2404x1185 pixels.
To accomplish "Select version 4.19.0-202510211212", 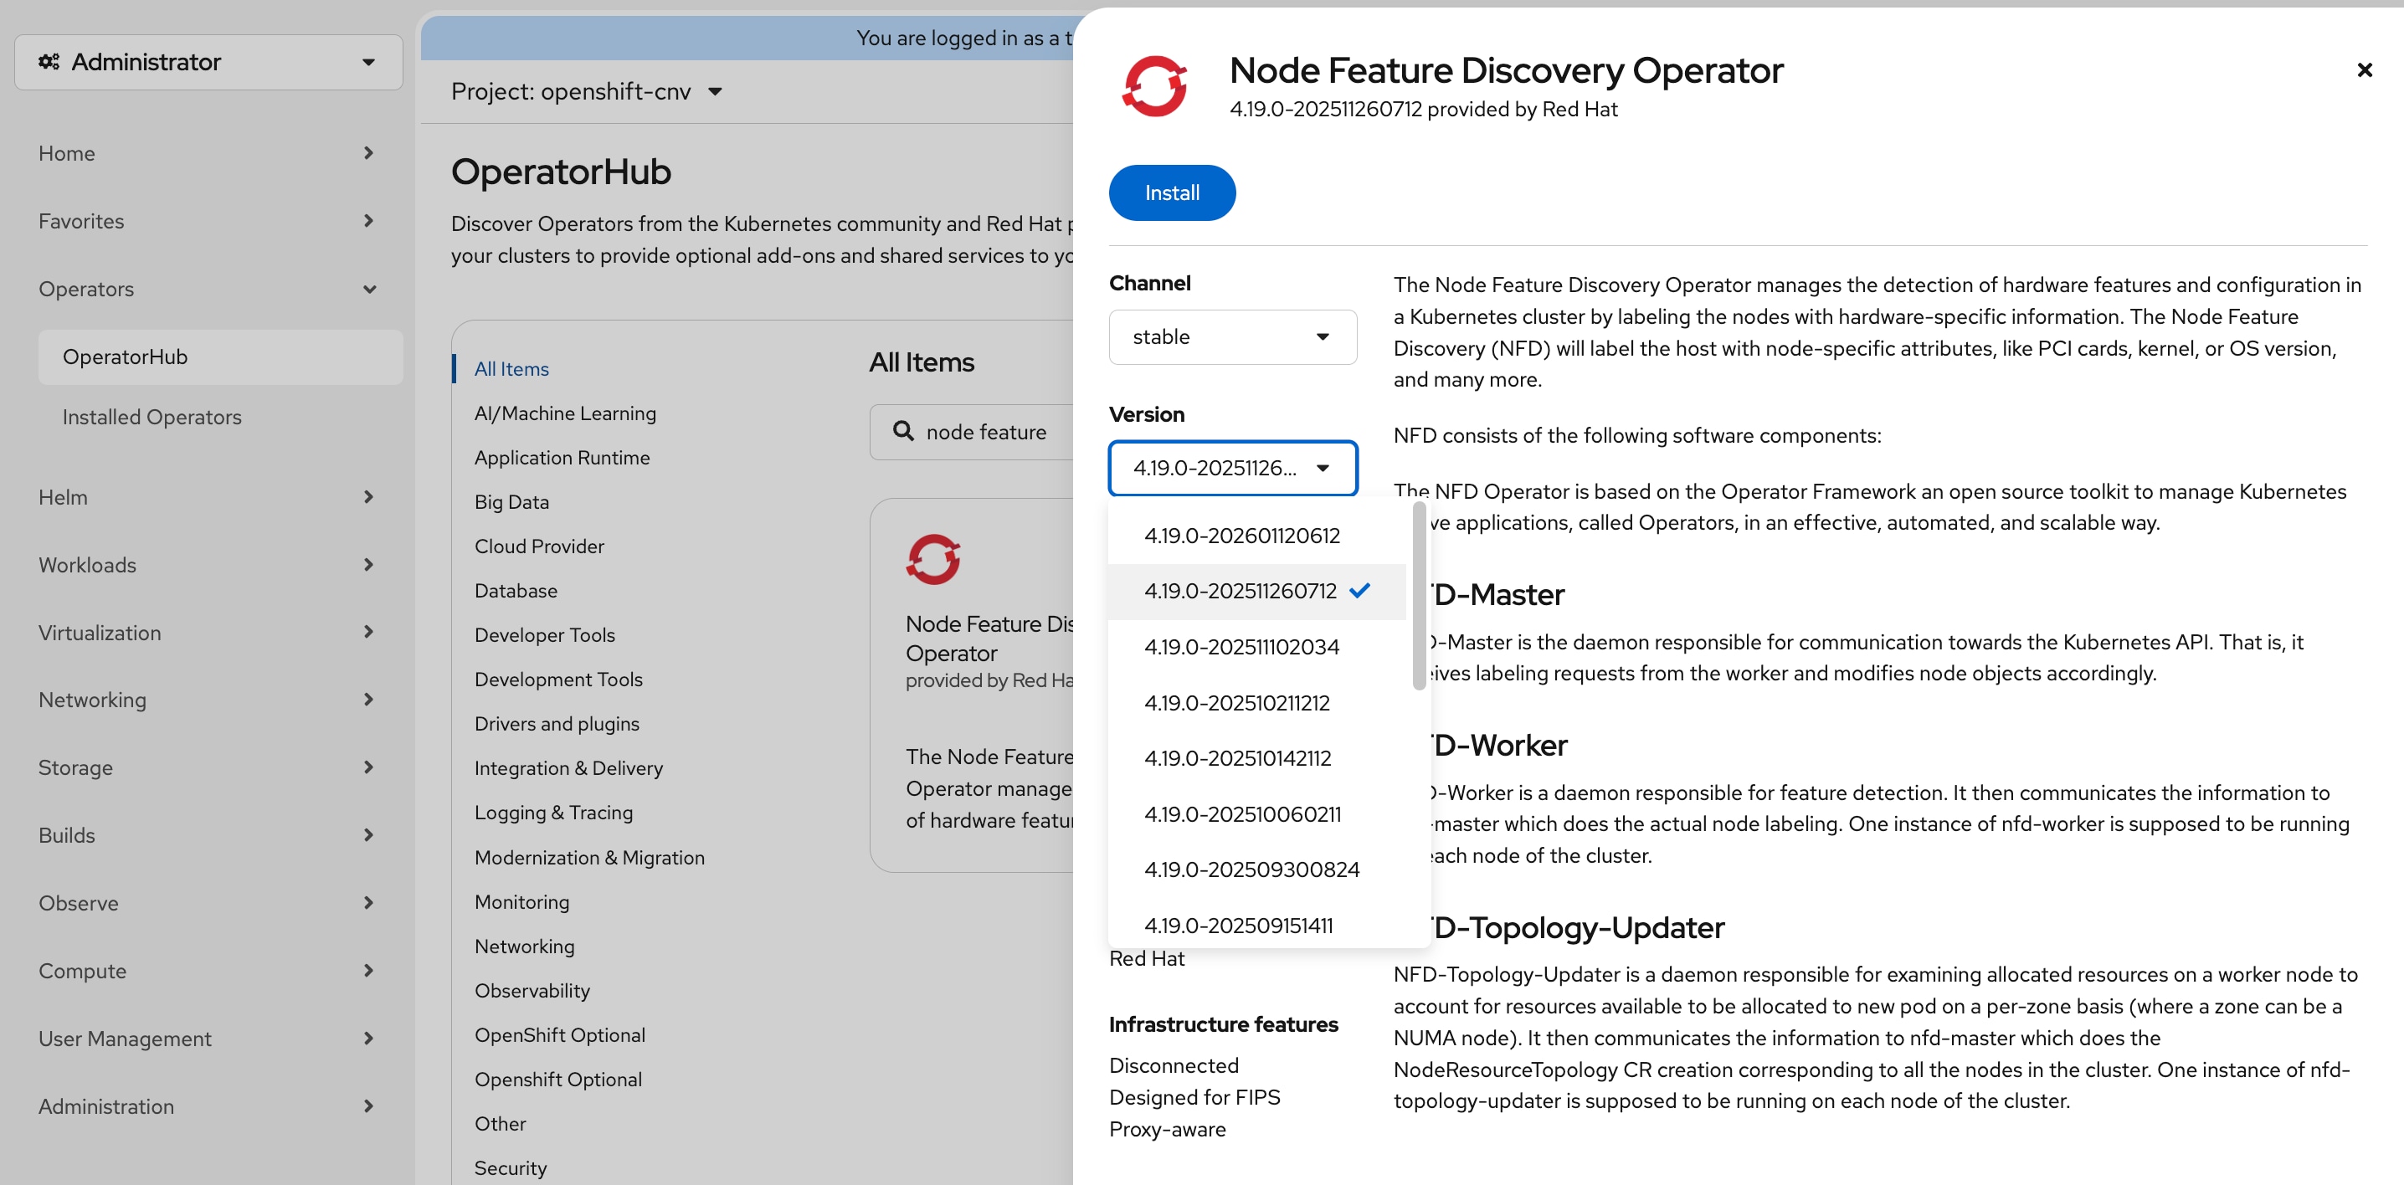I will (x=1256, y=703).
